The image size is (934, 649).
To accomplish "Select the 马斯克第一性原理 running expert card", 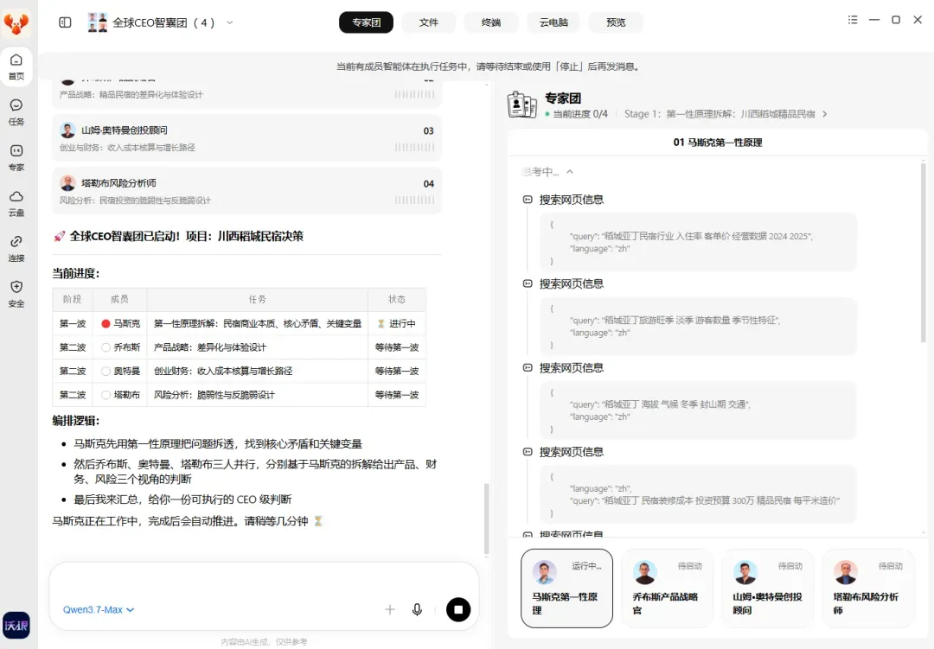I will (566, 589).
